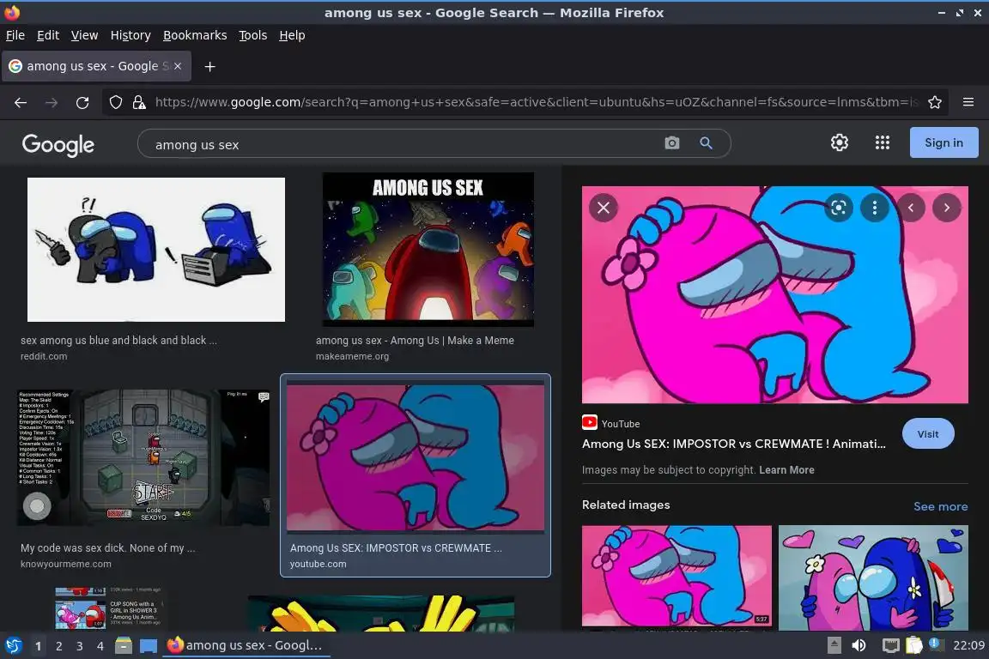This screenshot has height=659, width=989.
Task: Click the Google logo
Action: pos(58,144)
